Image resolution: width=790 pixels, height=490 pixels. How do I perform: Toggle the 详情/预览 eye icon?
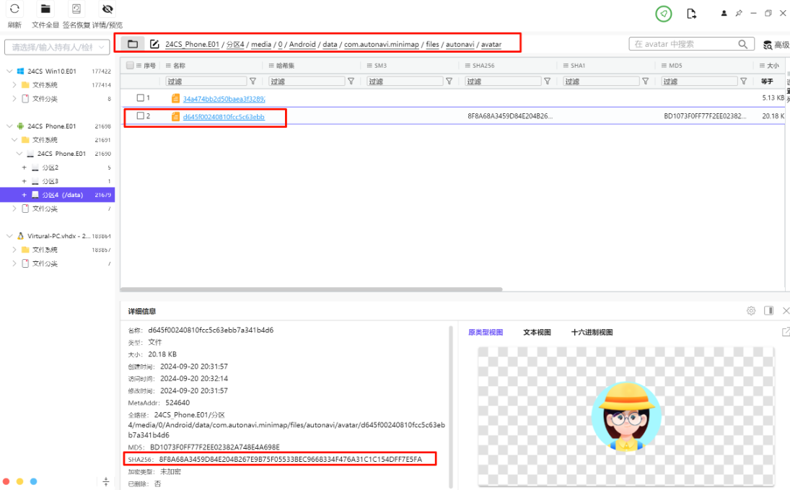tap(107, 10)
